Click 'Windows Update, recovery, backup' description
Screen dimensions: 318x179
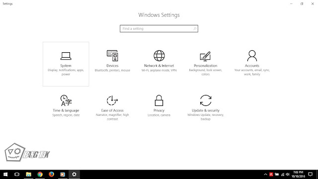205,117
